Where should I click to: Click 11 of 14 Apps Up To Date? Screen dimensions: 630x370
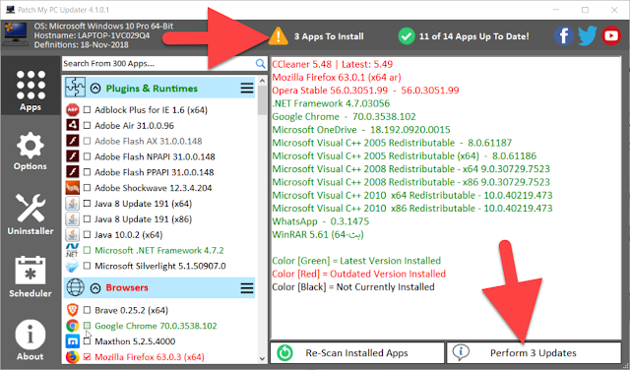(x=474, y=36)
